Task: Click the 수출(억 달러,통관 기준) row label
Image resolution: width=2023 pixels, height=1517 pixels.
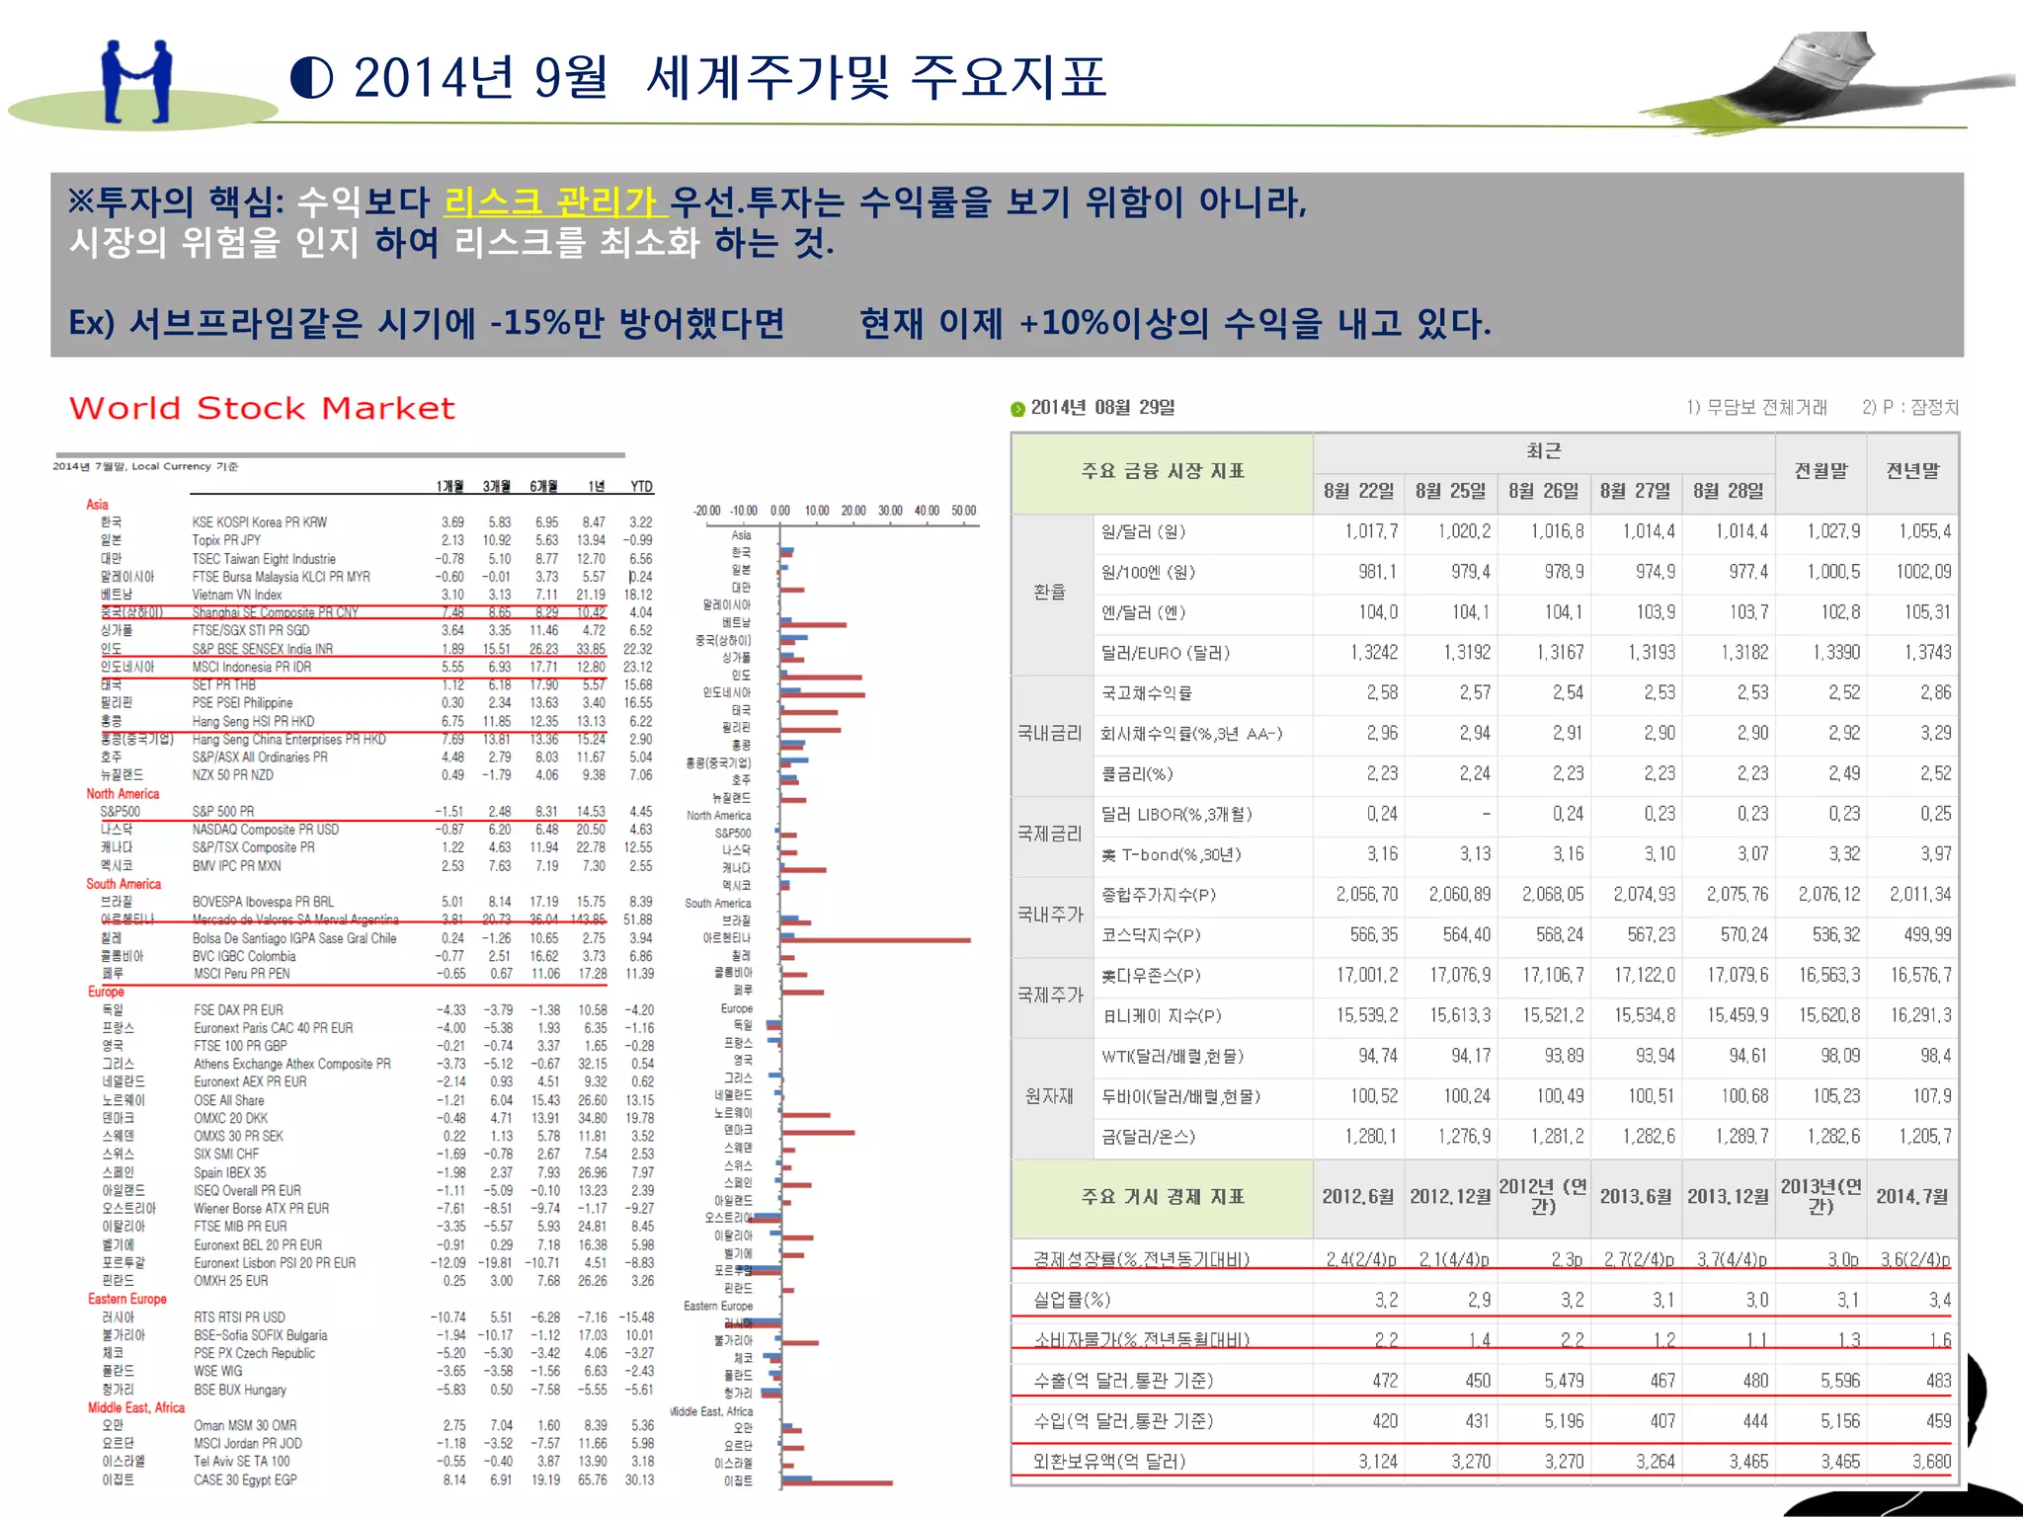Action: [x=1123, y=1381]
